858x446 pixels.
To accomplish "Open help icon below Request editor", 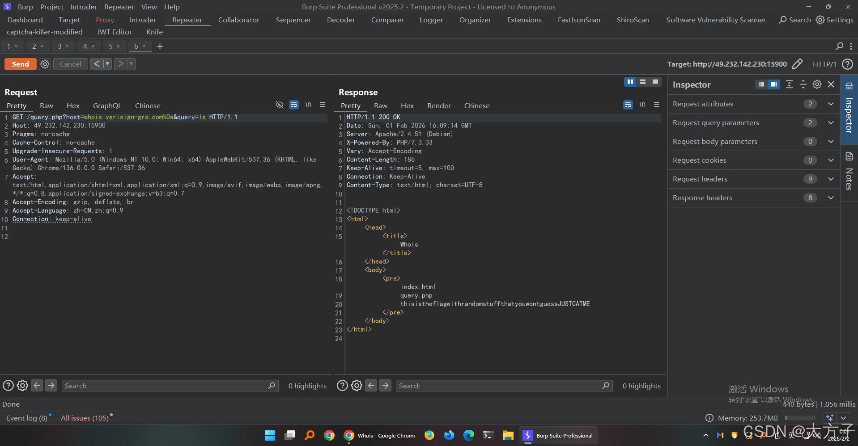I will [8, 385].
